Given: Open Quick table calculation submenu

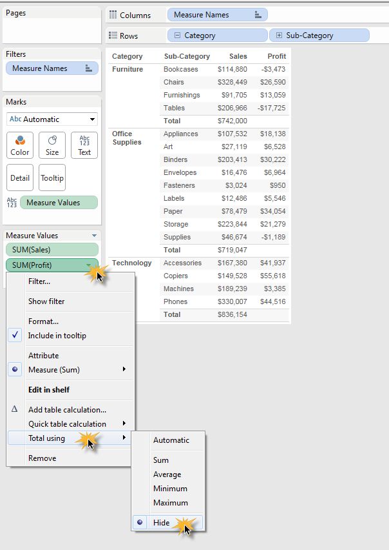Looking at the screenshot, I should click(71, 423).
